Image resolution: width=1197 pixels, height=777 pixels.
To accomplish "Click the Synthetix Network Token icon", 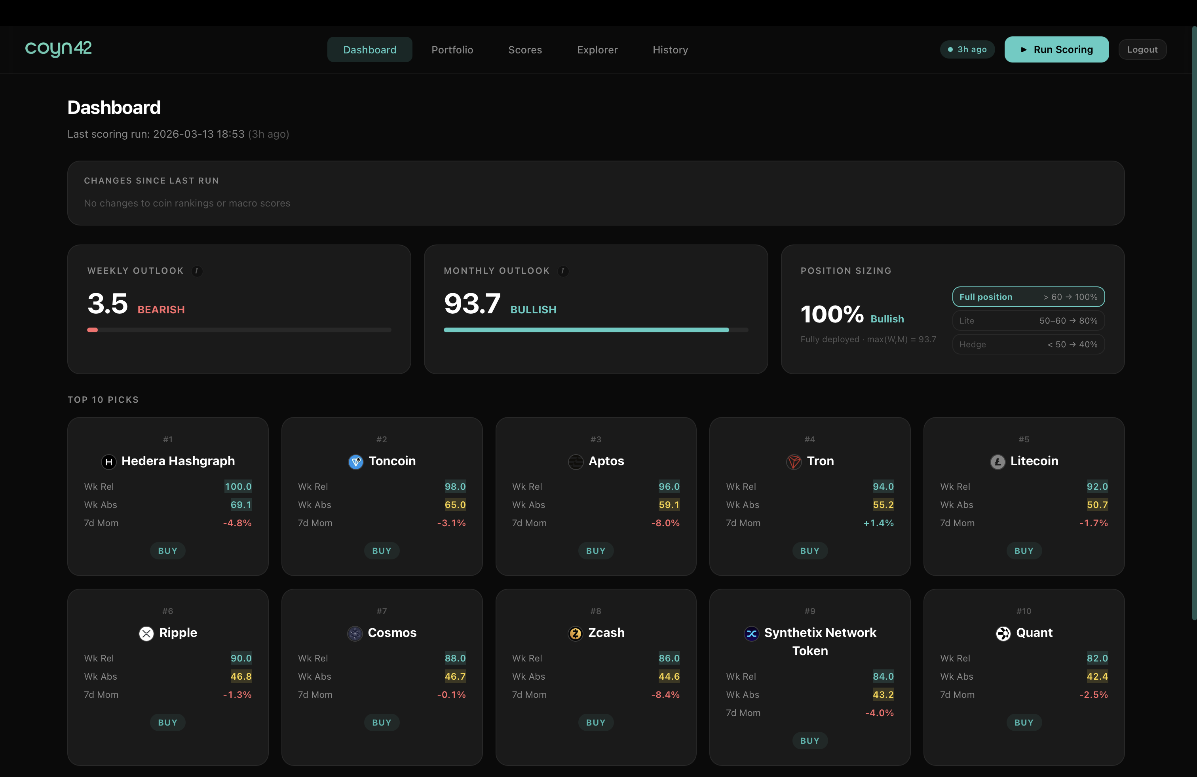I will (x=751, y=633).
